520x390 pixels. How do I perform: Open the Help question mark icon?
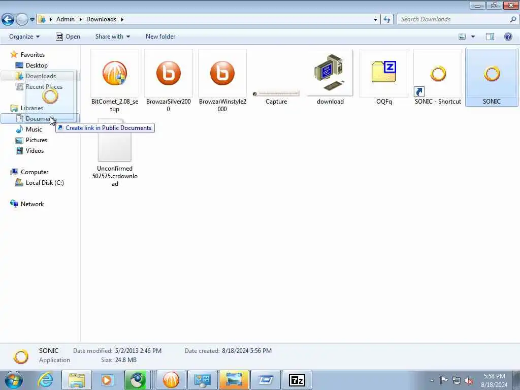click(x=508, y=37)
